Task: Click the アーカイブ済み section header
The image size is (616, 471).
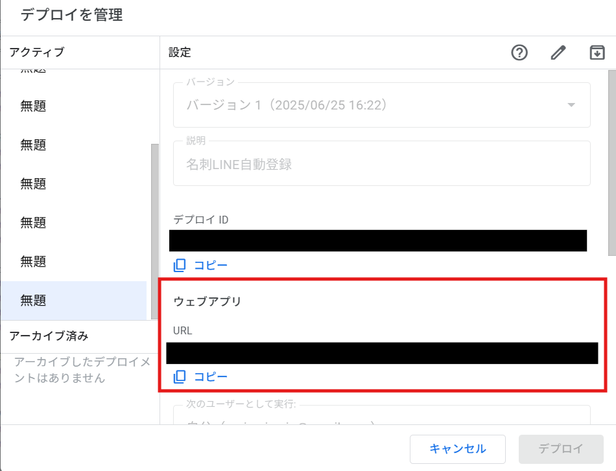Action: click(49, 336)
